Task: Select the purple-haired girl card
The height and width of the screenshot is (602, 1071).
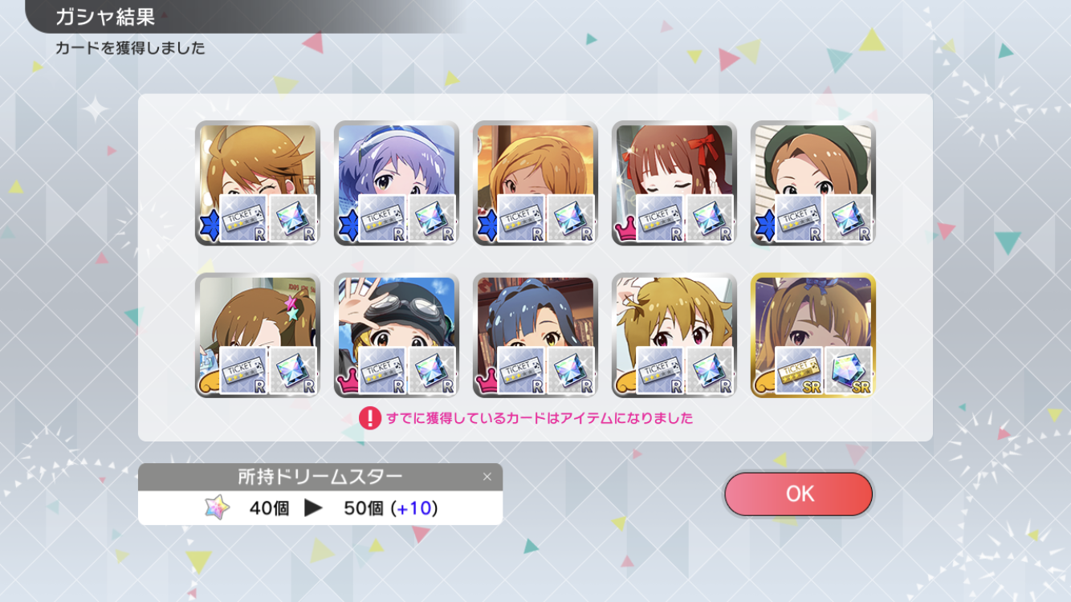Action: tap(396, 183)
